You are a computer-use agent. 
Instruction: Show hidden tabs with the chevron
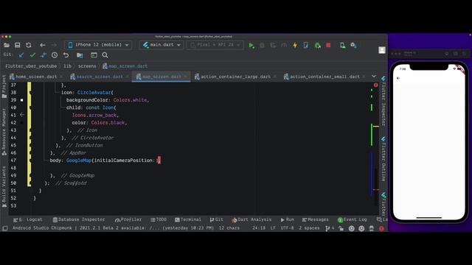click(374, 77)
